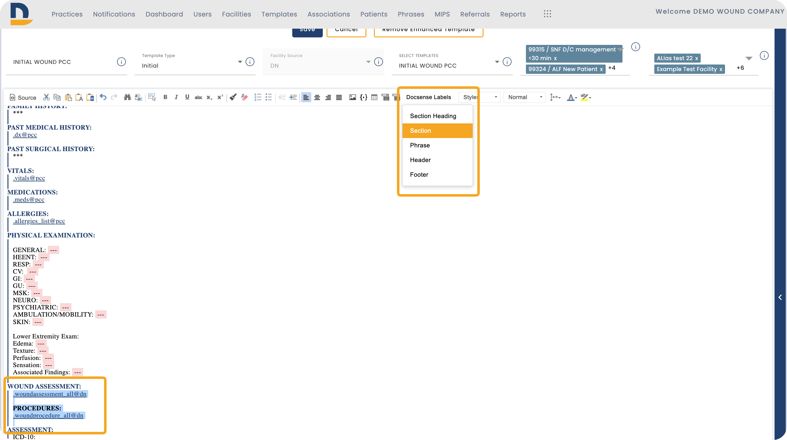Expand the facilities list dropdown arrow

pyautogui.click(x=749, y=58)
